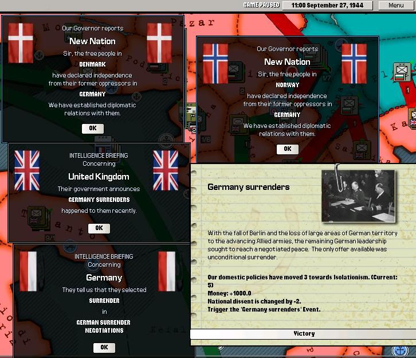Click the right Danish flag in the Denmark dialog
Screen dimensions: 416x358
coord(159,43)
